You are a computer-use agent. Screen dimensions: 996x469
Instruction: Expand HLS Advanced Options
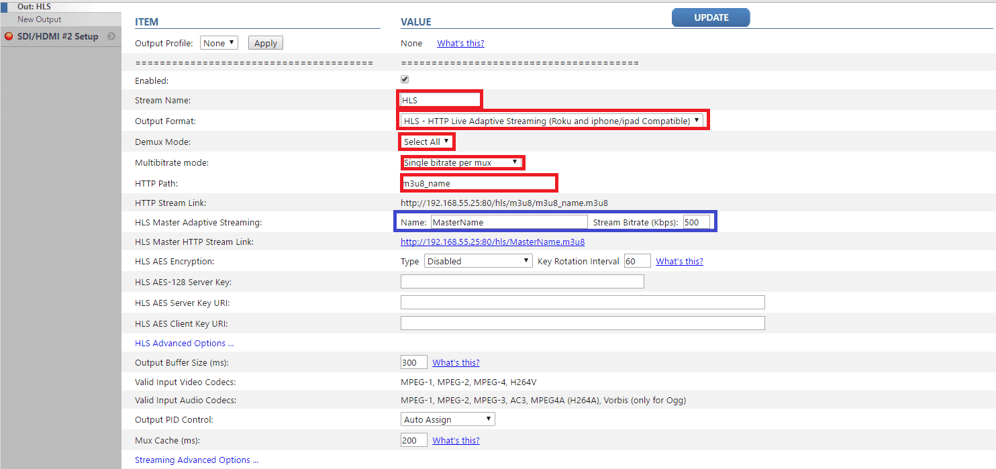pos(185,343)
